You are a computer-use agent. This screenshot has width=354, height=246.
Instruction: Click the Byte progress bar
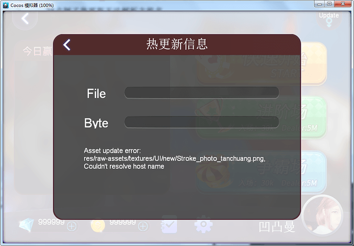pos(202,122)
